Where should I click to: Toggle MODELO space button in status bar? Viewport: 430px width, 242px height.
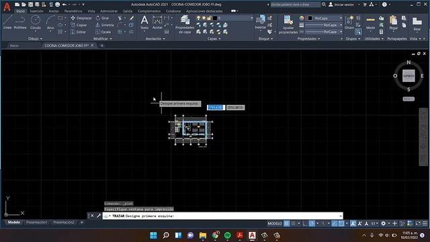pos(275,223)
